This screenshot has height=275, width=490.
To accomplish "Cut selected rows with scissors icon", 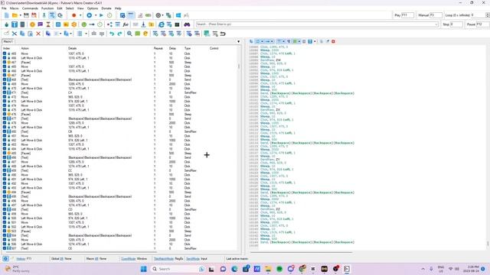I will click(x=15, y=34).
